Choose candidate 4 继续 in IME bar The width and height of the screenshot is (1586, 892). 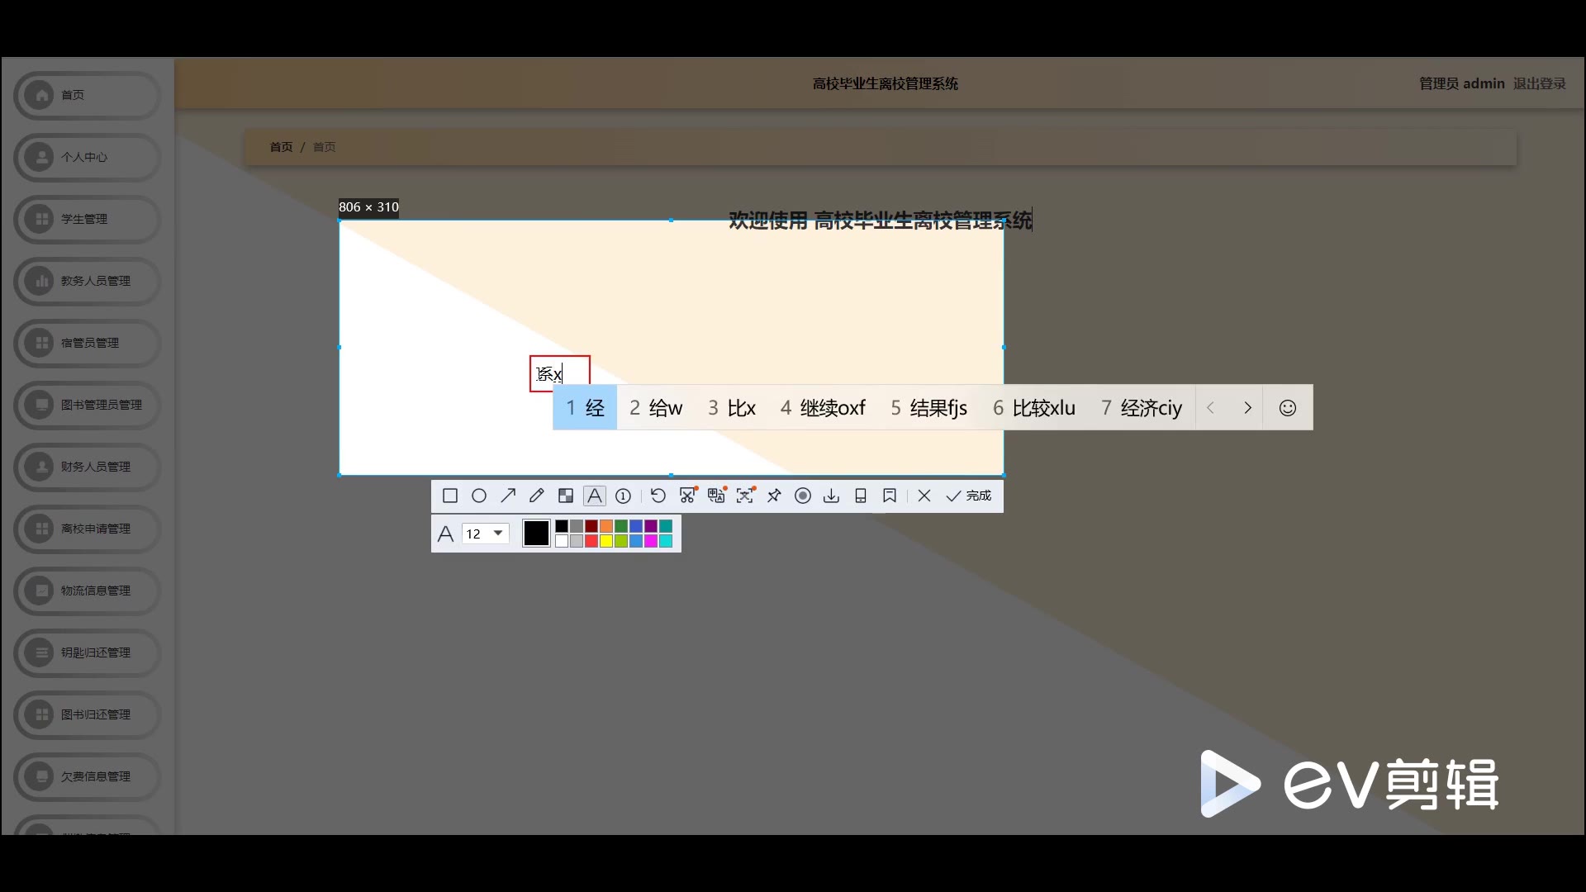[823, 408]
